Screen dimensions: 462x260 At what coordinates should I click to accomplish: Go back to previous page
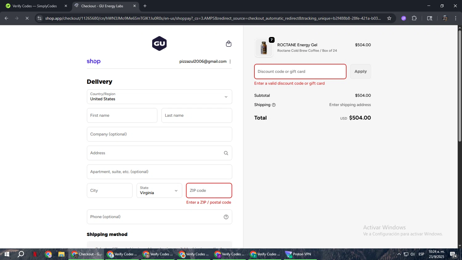click(6, 18)
